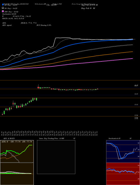Click the white 50 Day legend swatch
The width and height of the screenshot is (140, 185).
(x=3, y=8)
